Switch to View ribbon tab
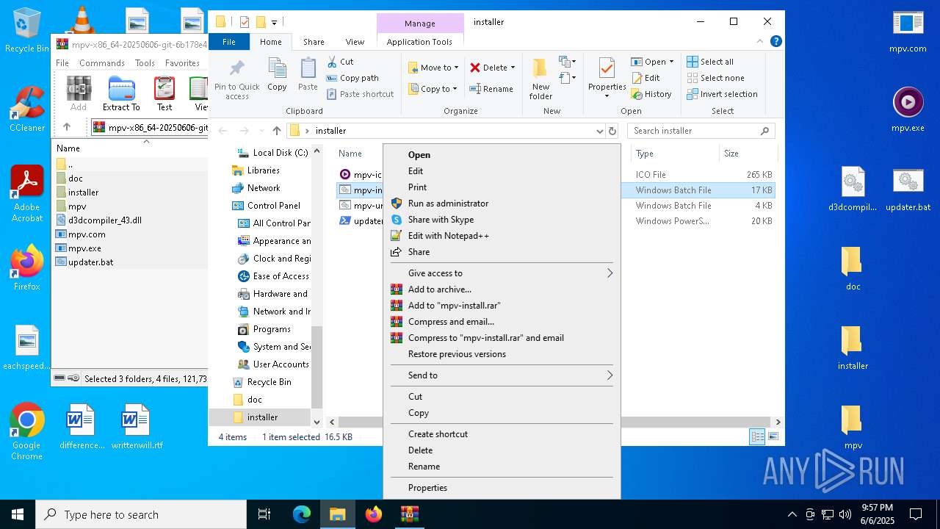Screen dimensions: 940x529 [355, 42]
